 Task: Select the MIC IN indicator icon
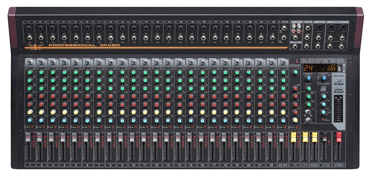[x=339, y=82]
